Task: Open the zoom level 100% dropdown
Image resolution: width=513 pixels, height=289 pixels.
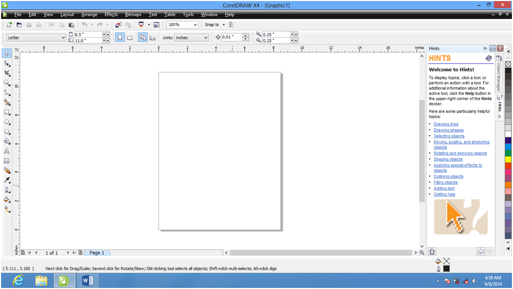Action: 195,25
